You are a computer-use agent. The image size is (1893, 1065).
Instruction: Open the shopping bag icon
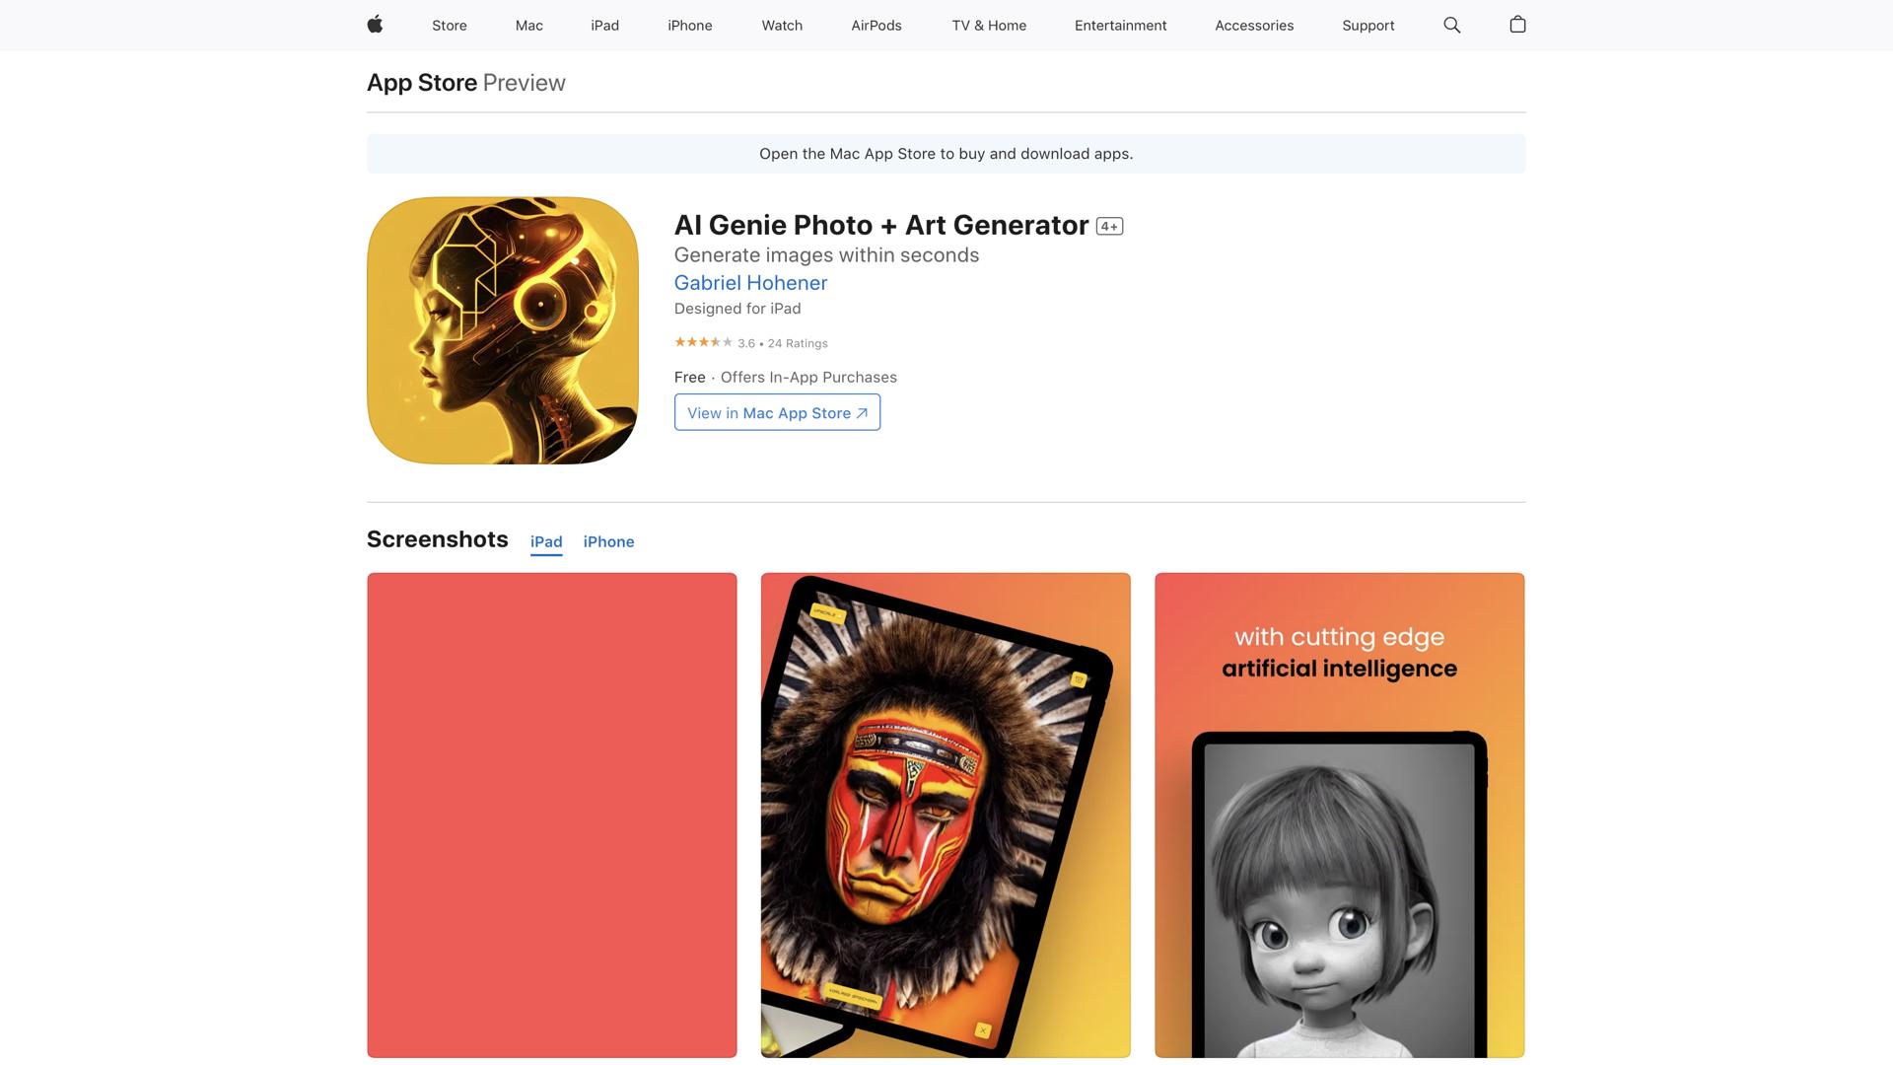[x=1517, y=25]
